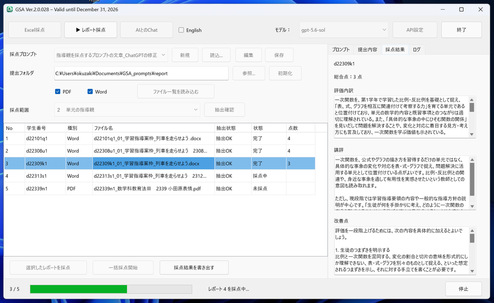The height and width of the screenshot is (303, 494).
Task: Click file name d22101q1_01_学習指導案枠 docx
Action: click(x=147, y=138)
